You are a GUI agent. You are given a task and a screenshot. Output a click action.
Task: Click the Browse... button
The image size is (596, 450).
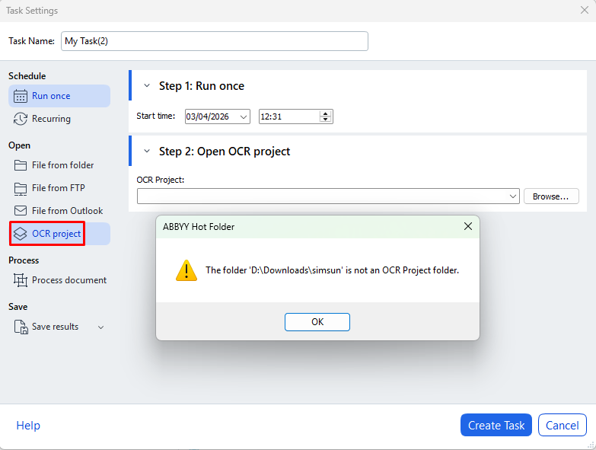click(551, 196)
